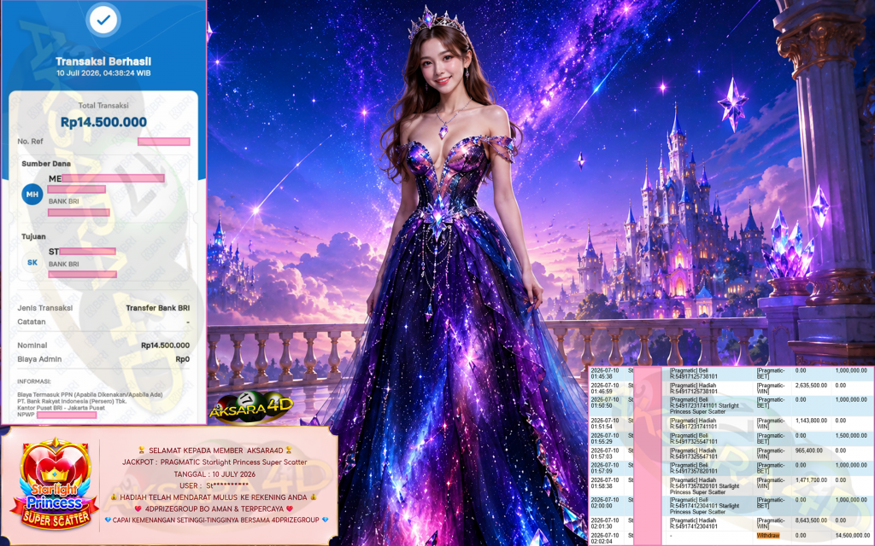875x546 pixels.
Task: Click '[Pragmatic] Beli R:54917357820101' entry
Action: 694,468
